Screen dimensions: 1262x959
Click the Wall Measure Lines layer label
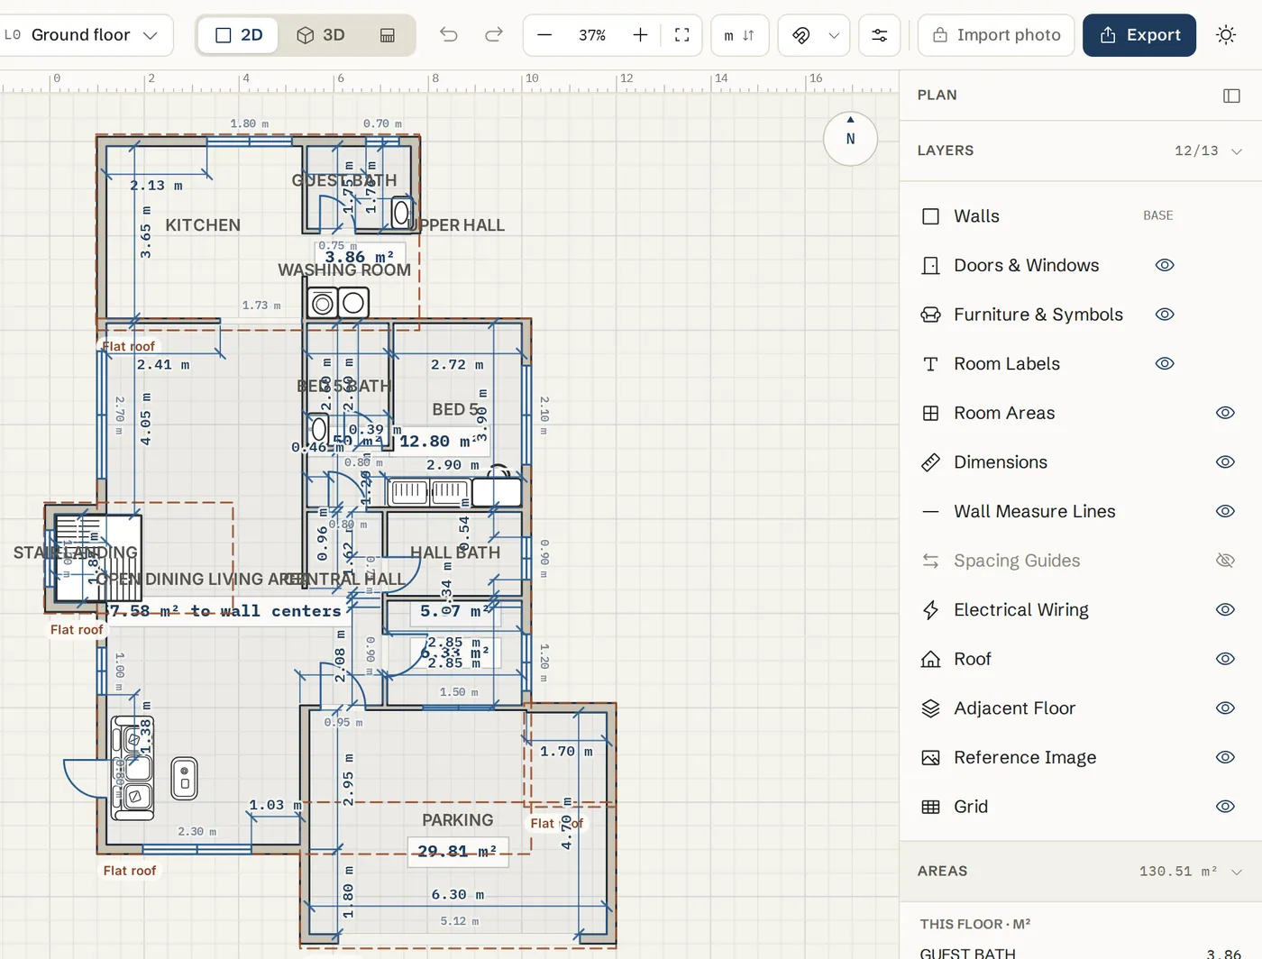(1035, 511)
